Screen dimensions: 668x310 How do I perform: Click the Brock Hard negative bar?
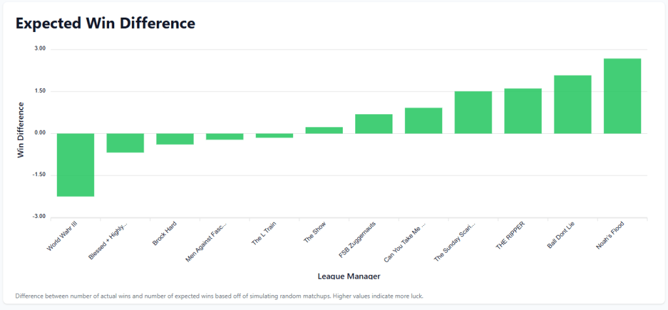(175, 138)
